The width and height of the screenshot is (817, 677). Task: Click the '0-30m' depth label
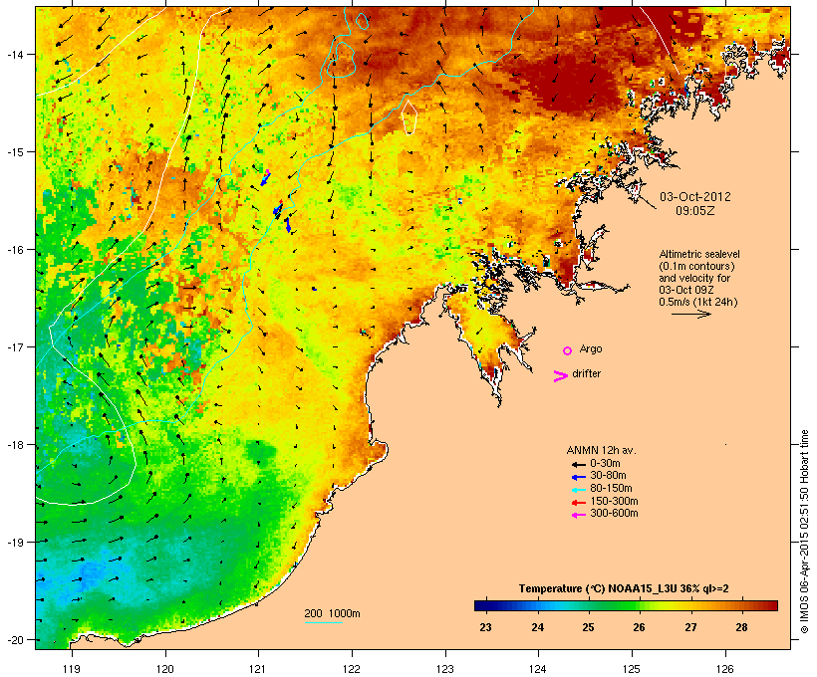click(605, 463)
